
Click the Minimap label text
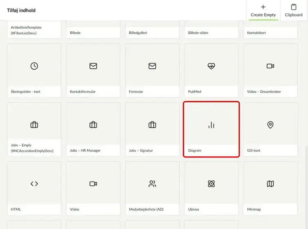tap(254, 209)
